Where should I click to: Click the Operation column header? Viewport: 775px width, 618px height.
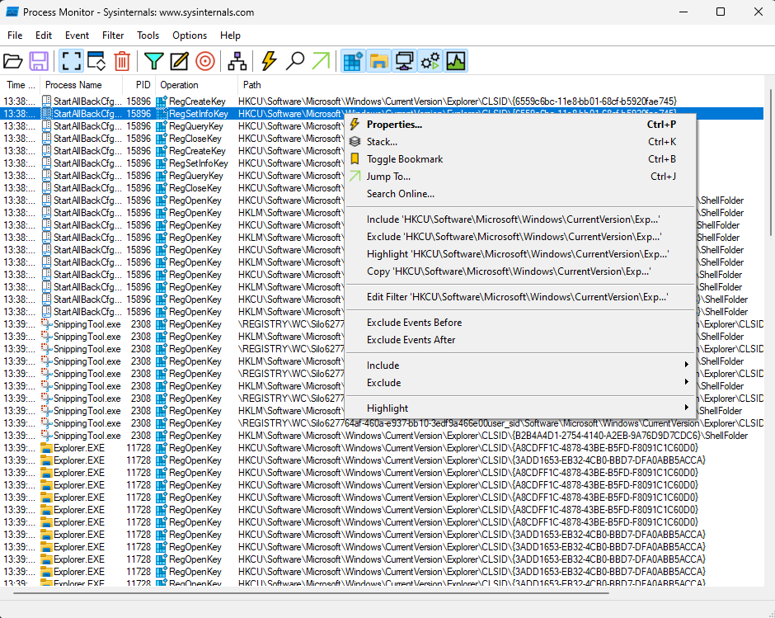(197, 85)
